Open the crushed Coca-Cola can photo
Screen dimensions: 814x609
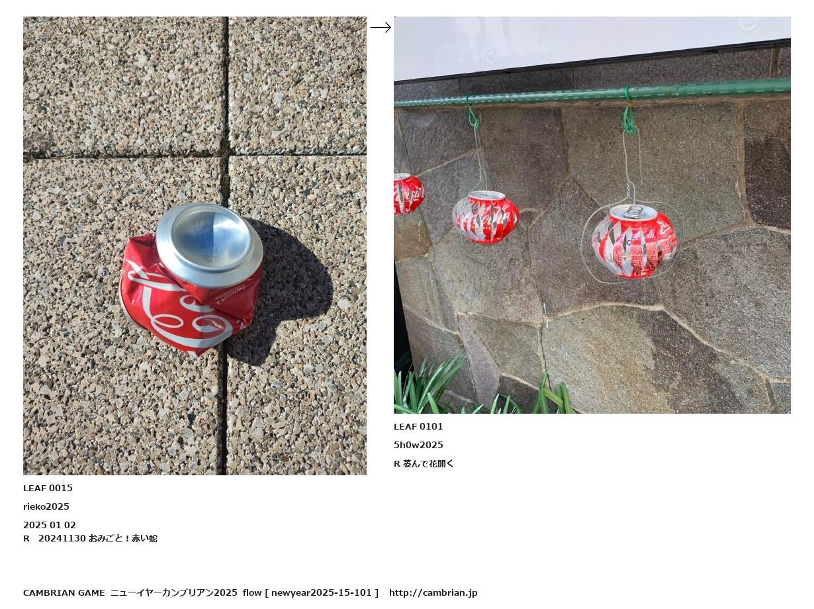point(195,246)
